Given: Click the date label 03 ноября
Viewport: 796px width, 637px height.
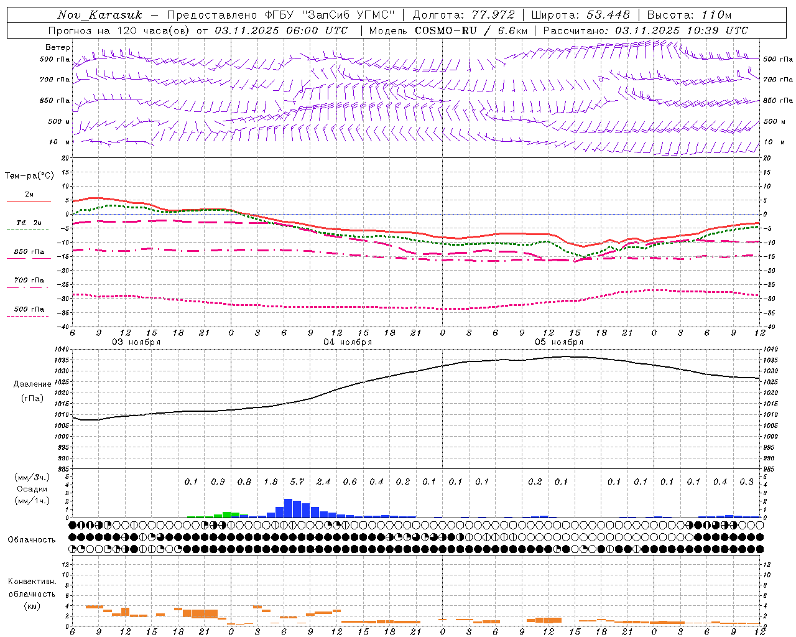Looking at the screenshot, I should pyautogui.click(x=136, y=342).
